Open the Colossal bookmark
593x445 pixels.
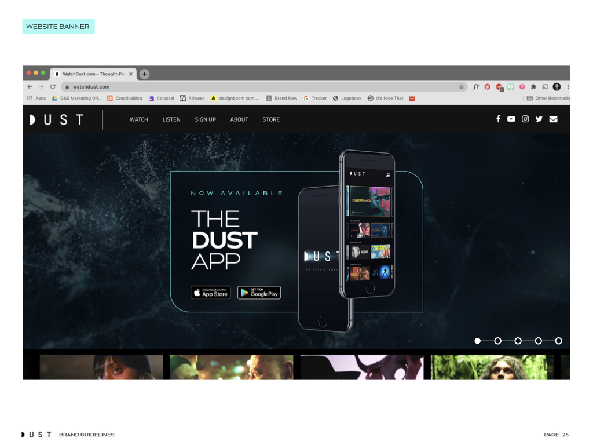coord(162,98)
